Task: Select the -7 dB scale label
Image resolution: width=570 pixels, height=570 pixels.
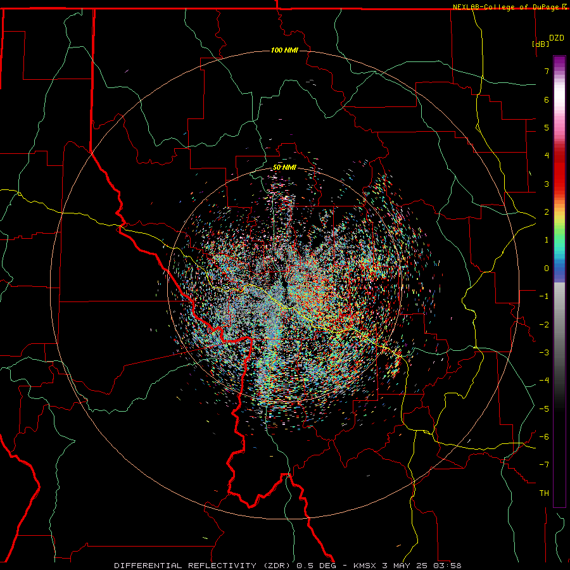Action: tap(544, 465)
